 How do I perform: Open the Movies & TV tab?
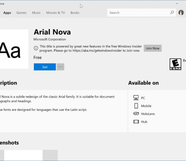click(55, 13)
